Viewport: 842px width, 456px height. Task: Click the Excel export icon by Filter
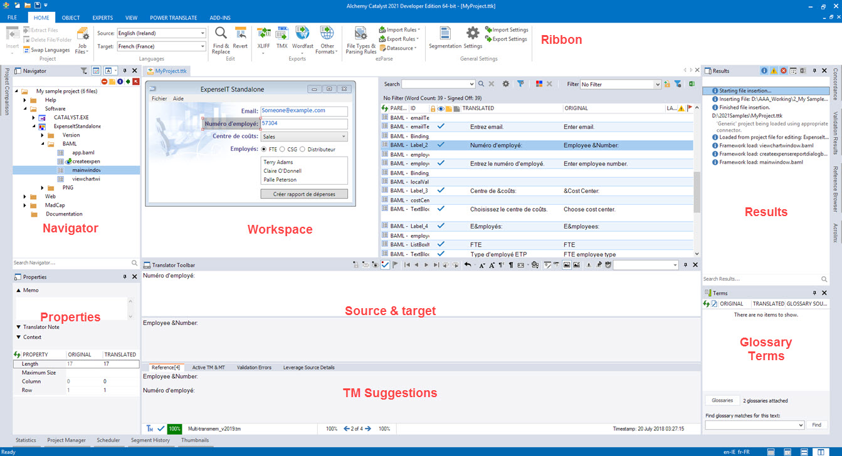tap(692, 84)
